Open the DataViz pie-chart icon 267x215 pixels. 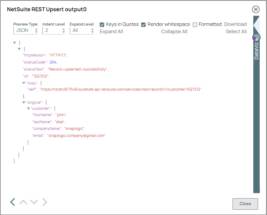click(x=256, y=37)
